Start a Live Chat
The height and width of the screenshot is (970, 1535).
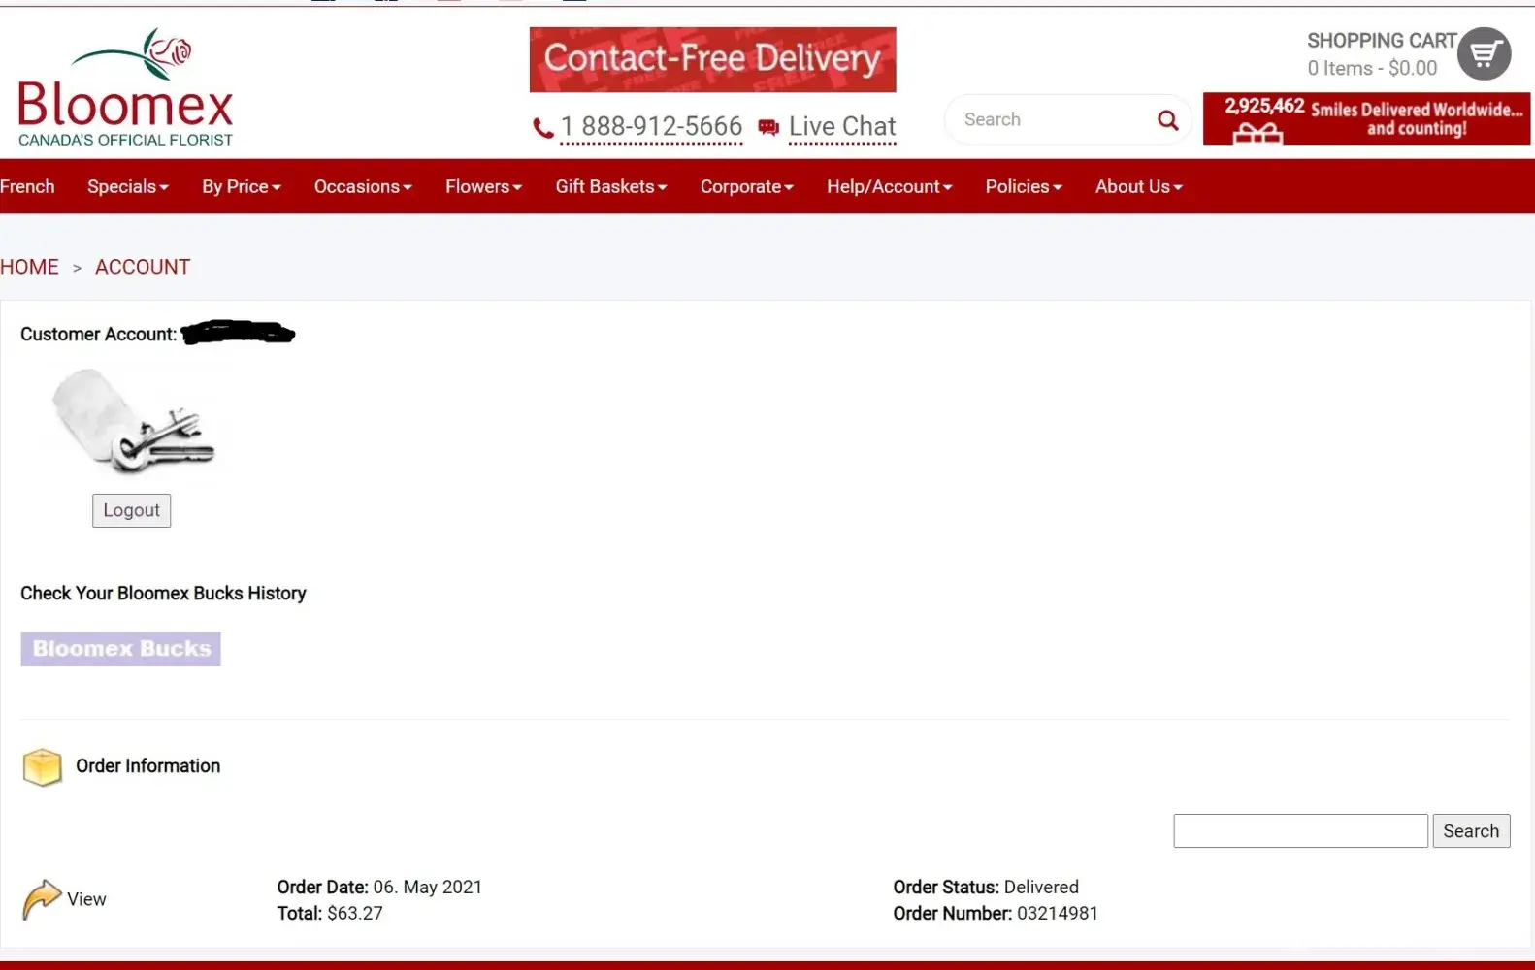click(x=842, y=127)
